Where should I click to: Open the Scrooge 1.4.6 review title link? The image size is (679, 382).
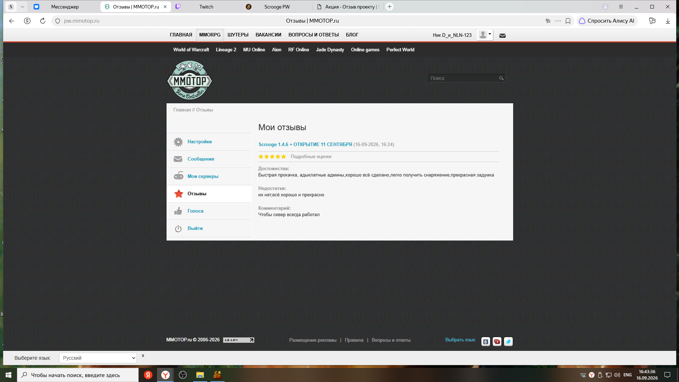click(305, 144)
